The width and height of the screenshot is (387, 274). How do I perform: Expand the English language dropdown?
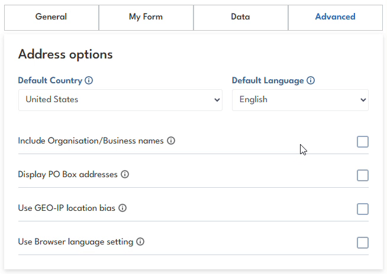[300, 100]
